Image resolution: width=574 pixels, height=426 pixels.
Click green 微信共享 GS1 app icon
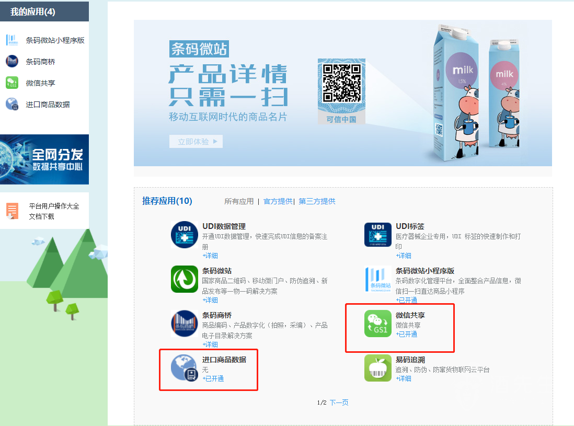click(378, 324)
